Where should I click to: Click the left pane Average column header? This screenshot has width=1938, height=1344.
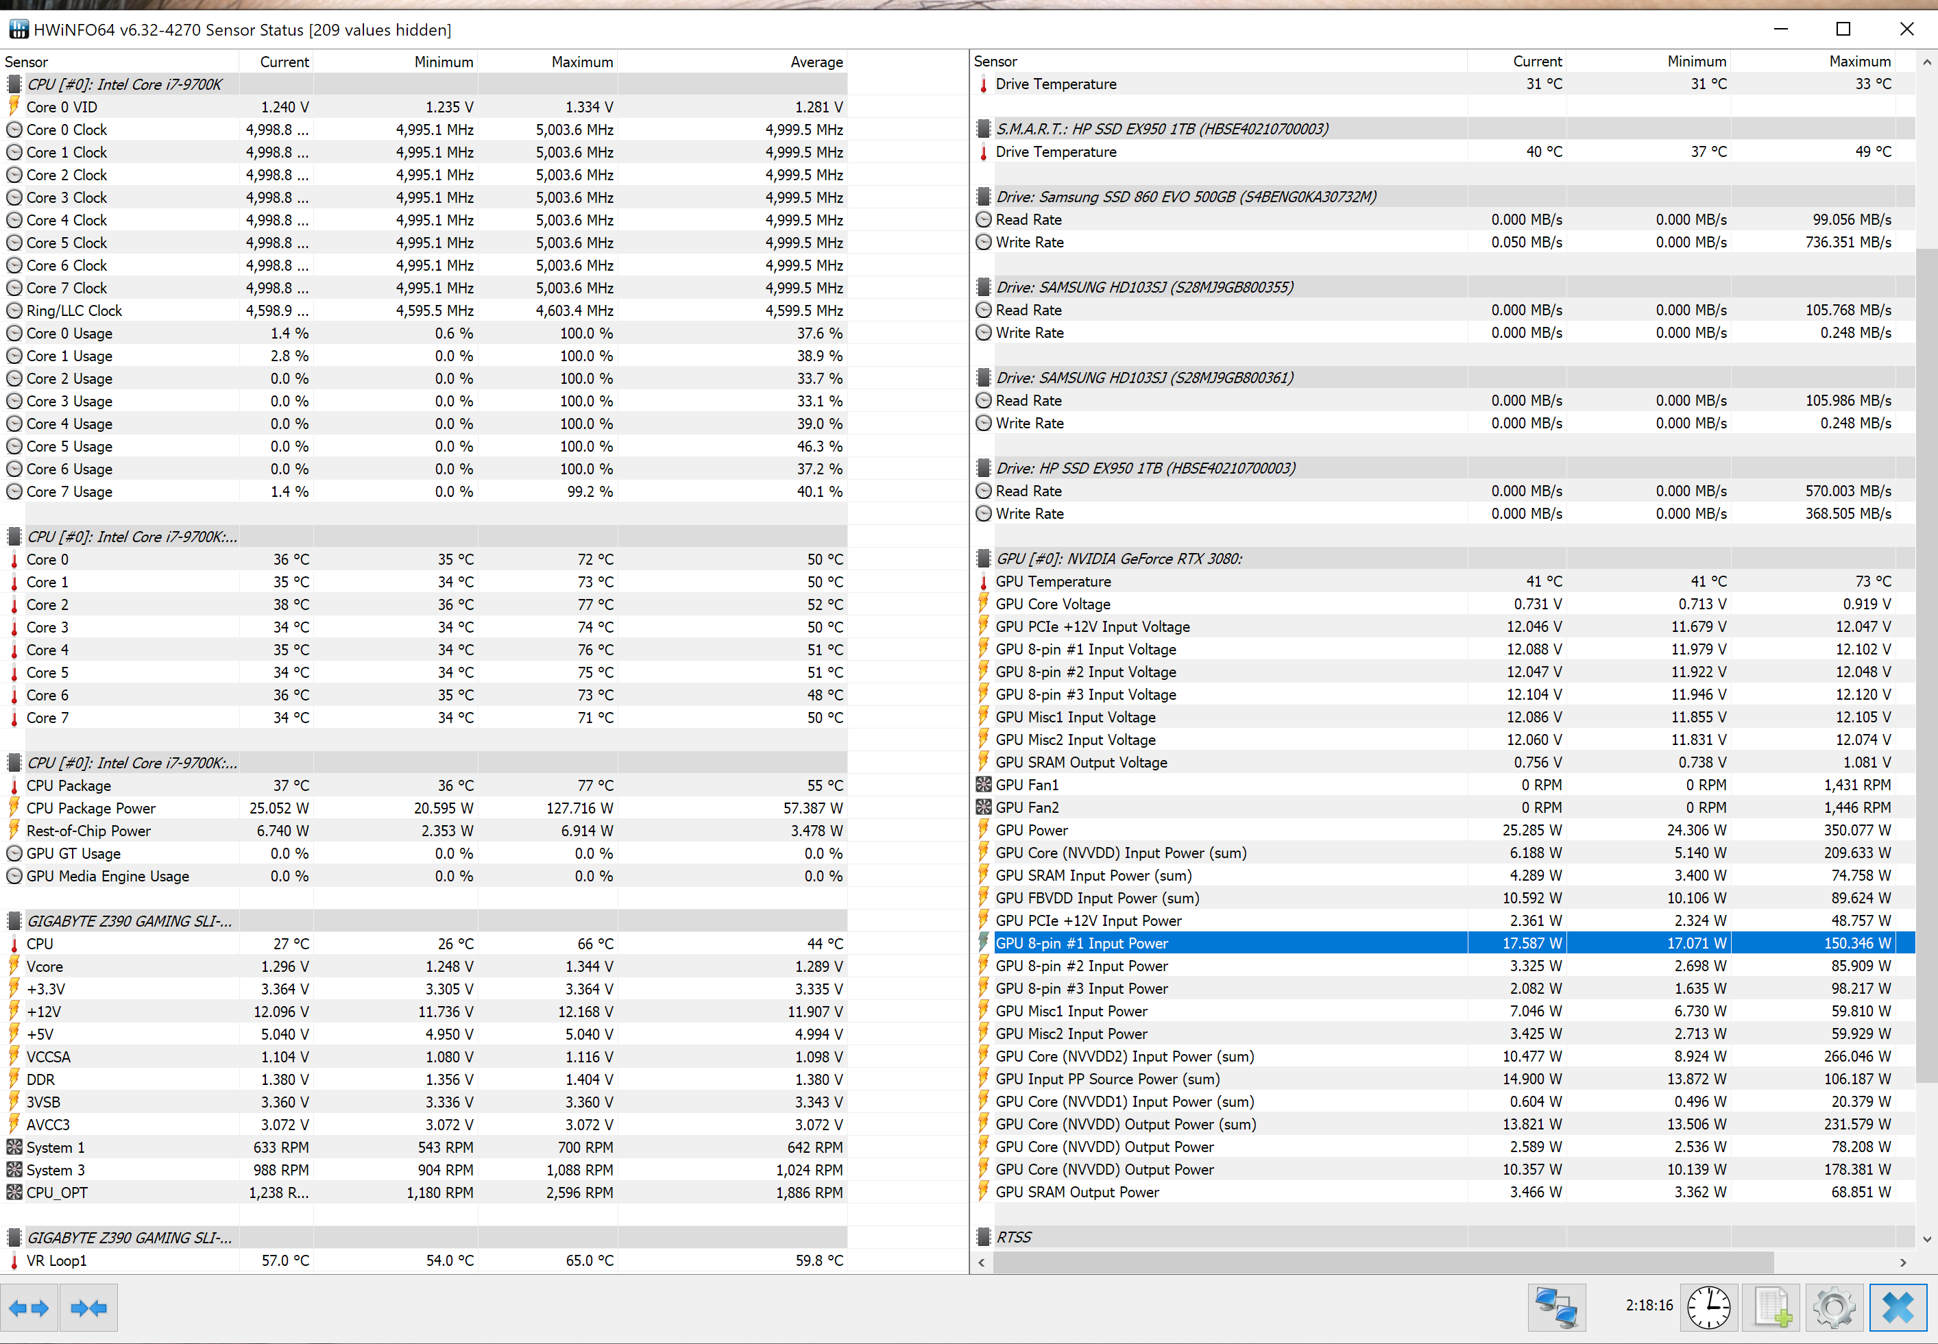(x=815, y=62)
